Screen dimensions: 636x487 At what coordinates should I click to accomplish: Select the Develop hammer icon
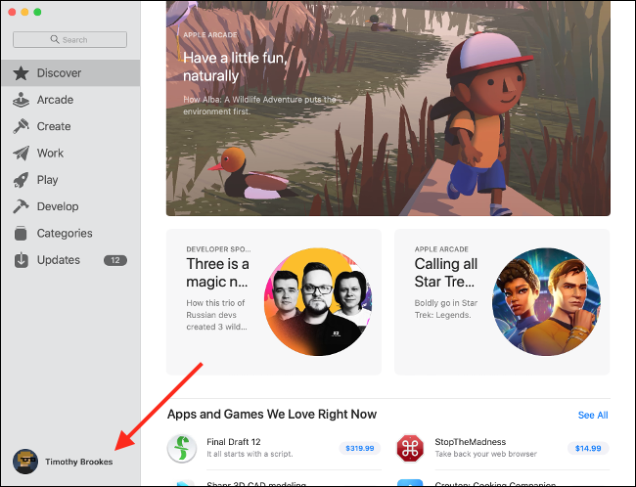point(21,206)
